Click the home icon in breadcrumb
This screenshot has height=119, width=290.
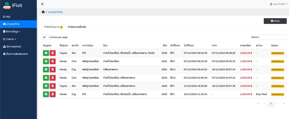(x=43, y=12)
